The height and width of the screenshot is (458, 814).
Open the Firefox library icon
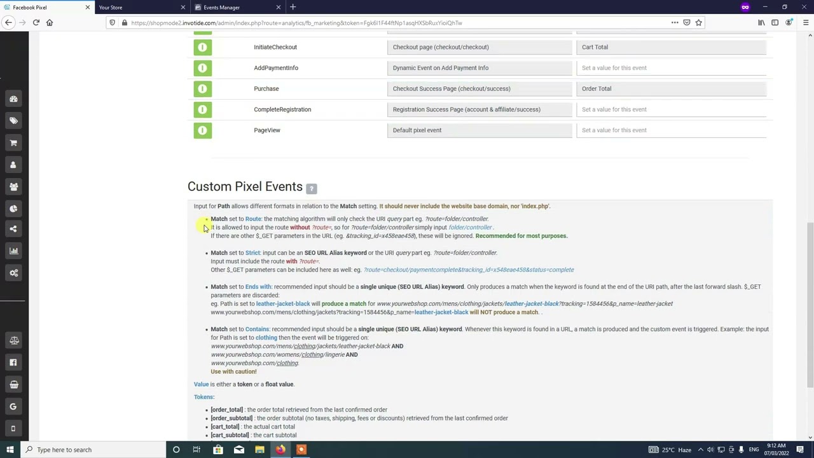click(761, 23)
